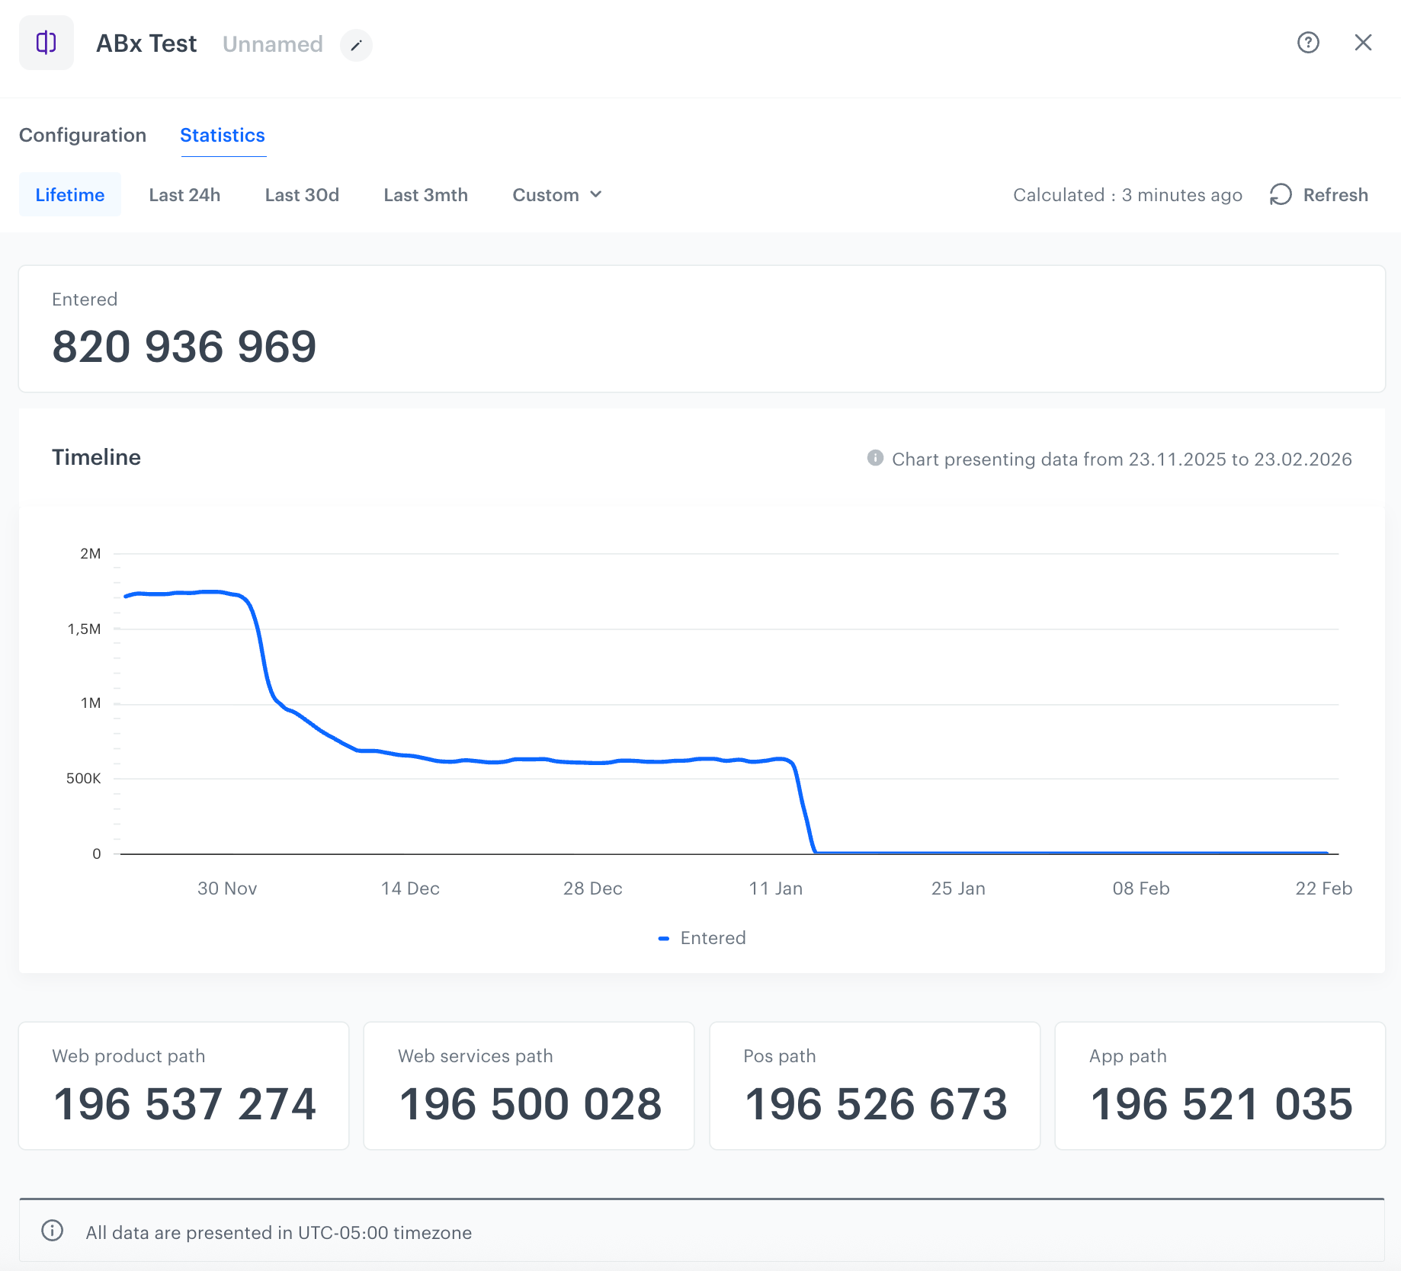The width and height of the screenshot is (1401, 1271).
Task: Close the ABx Test panel
Action: click(1363, 43)
